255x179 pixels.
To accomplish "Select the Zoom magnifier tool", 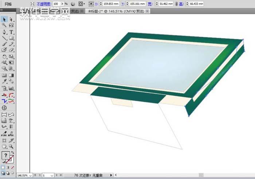I will [11, 146].
